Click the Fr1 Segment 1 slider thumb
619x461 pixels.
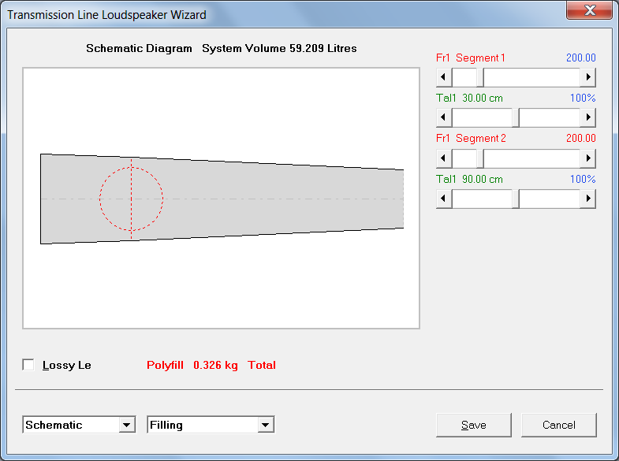pyautogui.click(x=480, y=77)
